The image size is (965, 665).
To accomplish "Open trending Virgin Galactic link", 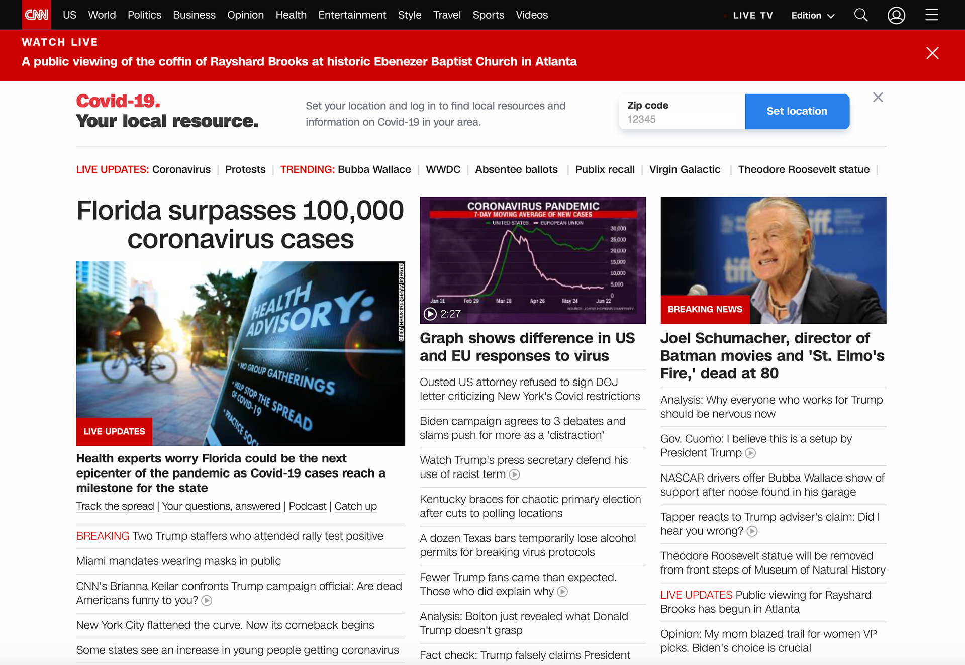I will pos(685,170).
